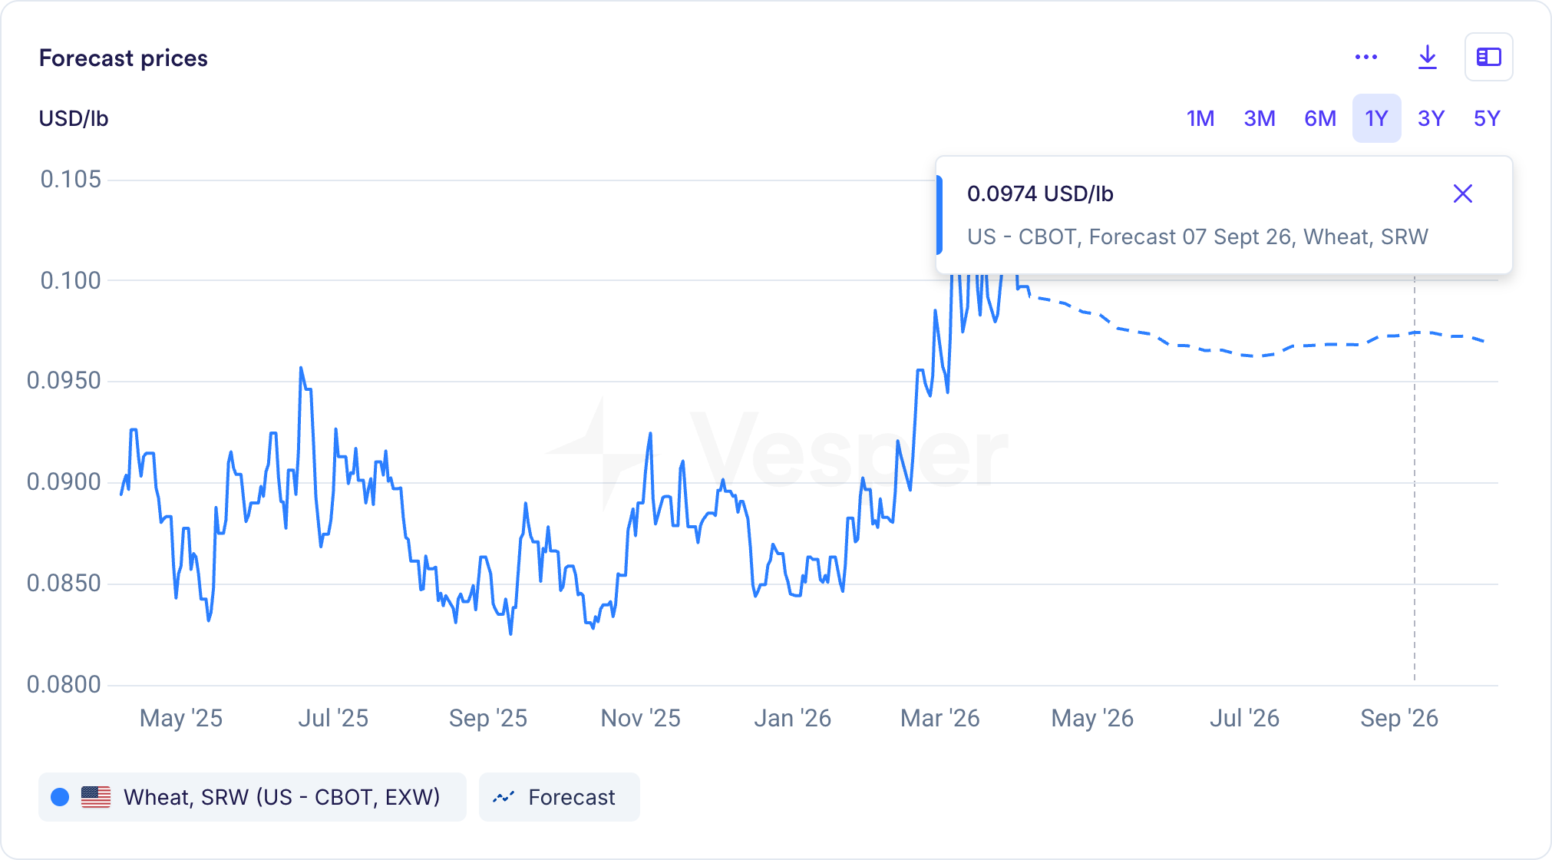The height and width of the screenshot is (860, 1552).
Task: Click the Forecast prices title
Action: tap(124, 58)
